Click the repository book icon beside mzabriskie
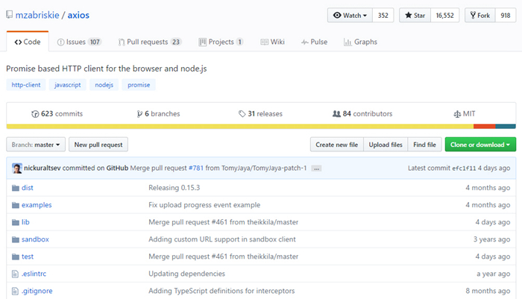This screenshot has height=299, width=522. pos(9,15)
